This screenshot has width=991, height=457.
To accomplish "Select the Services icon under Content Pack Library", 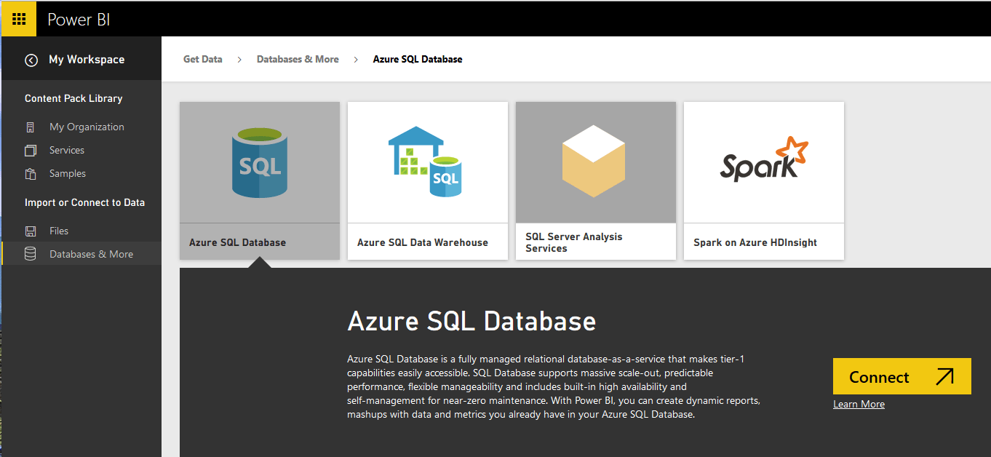I will click(x=31, y=150).
